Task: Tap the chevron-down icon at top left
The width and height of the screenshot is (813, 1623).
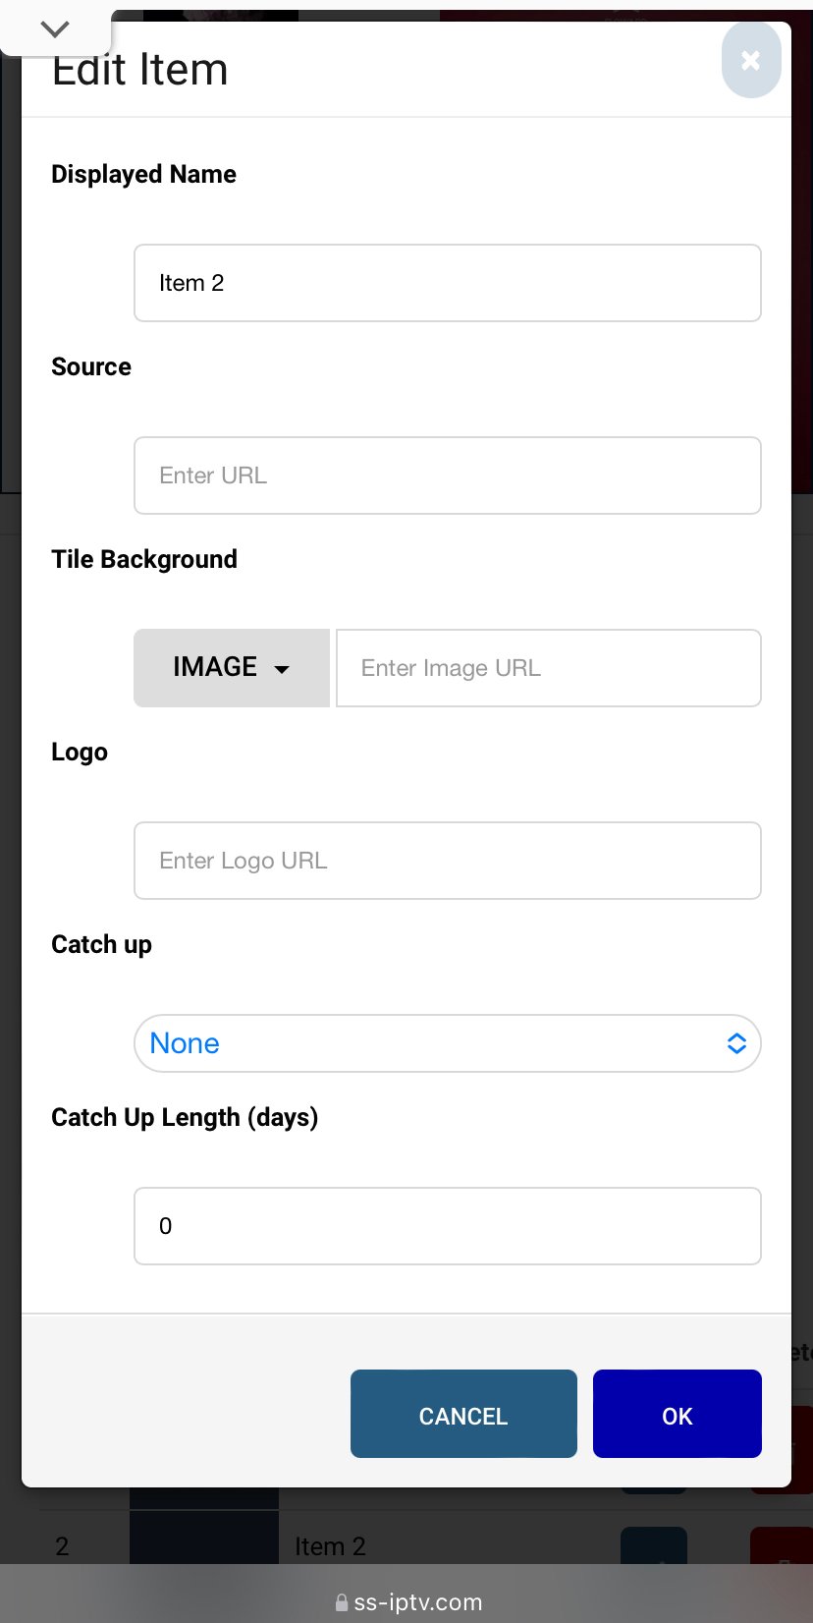Action: point(55,29)
